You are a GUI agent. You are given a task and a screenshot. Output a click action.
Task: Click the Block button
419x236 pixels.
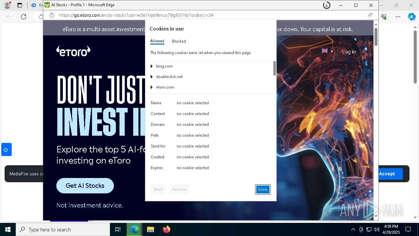(x=158, y=189)
